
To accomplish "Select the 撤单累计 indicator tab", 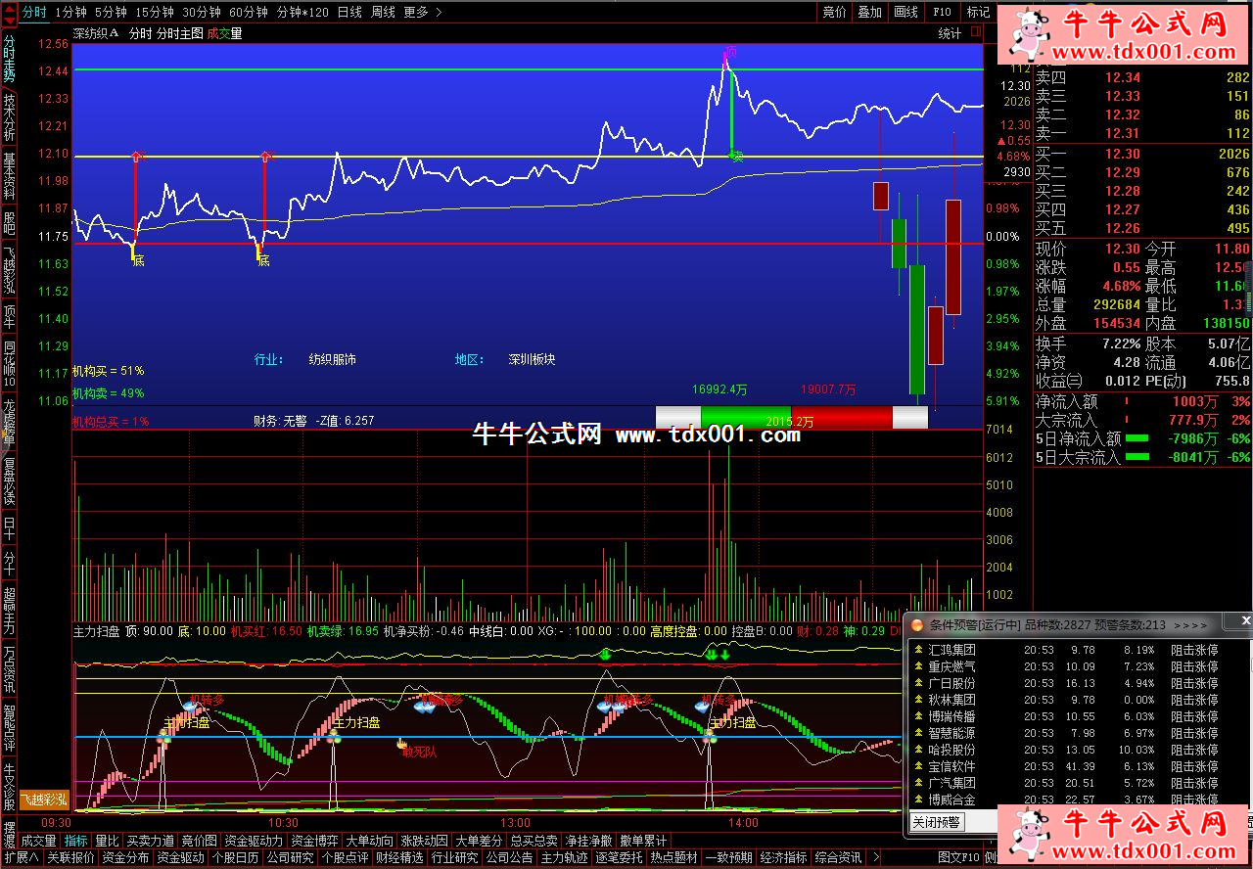I will pyautogui.click(x=643, y=841).
